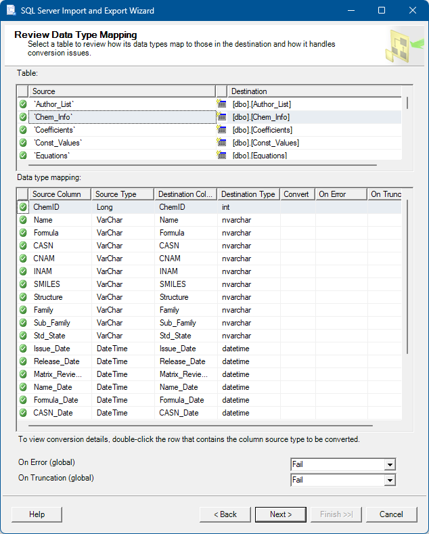Click the green status icon for Chem_Info table
This screenshot has height=534, width=429.
[23, 117]
